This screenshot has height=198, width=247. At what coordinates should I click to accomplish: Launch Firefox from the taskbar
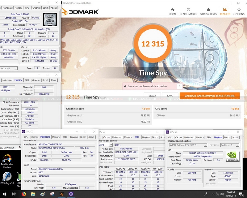(24, 194)
